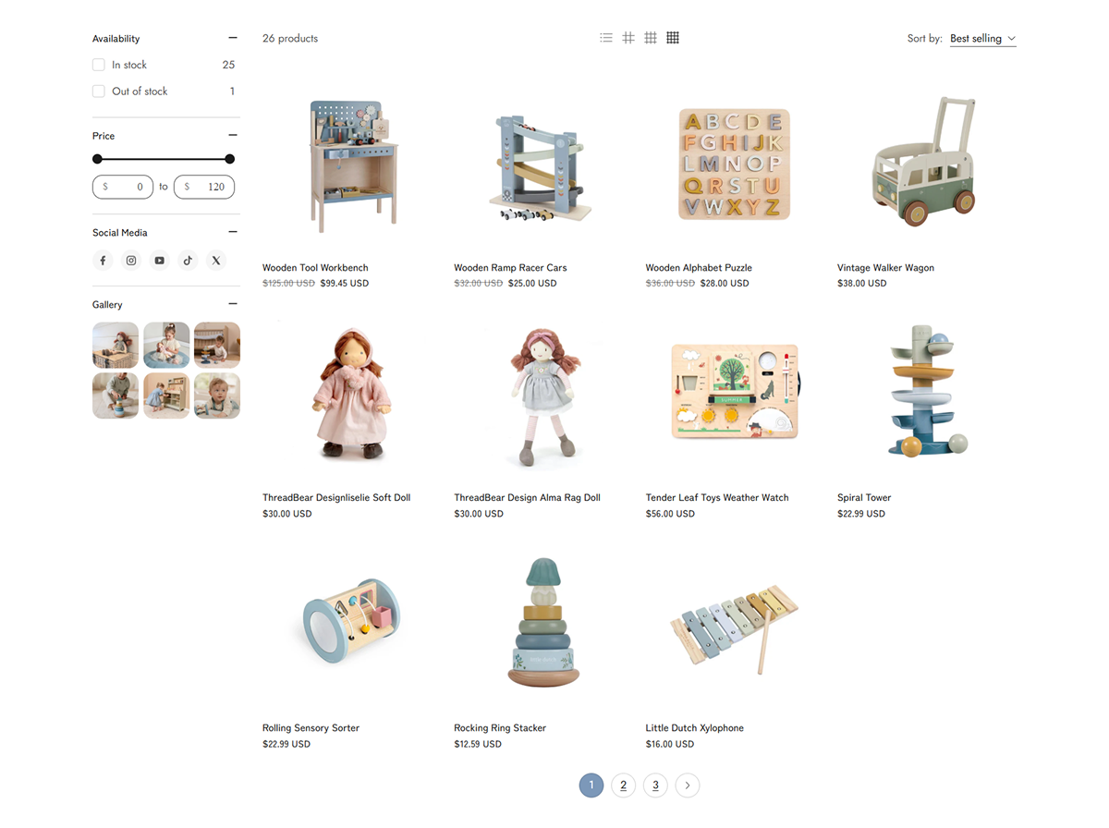Select current page 1 button
The image size is (1109, 828).
tap(591, 785)
